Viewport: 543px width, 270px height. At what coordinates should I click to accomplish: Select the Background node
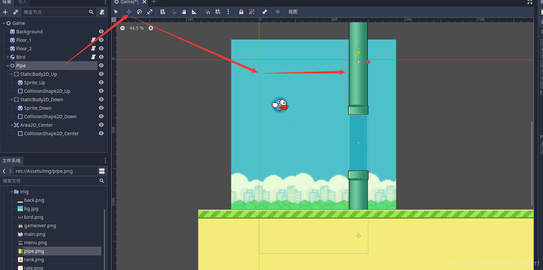tap(29, 32)
